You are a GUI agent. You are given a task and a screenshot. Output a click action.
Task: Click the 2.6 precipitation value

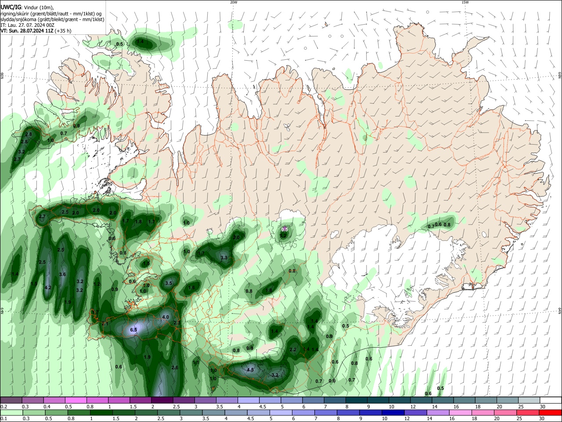pos(175,367)
